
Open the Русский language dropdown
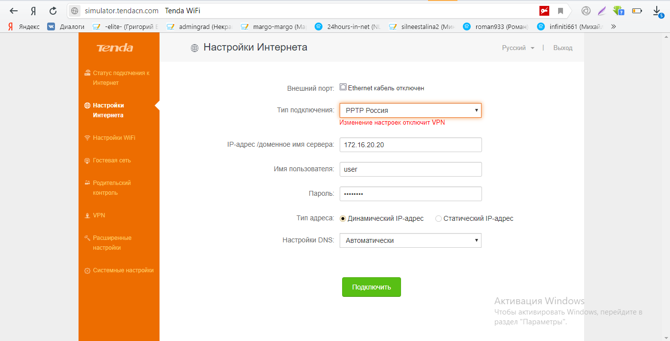pyautogui.click(x=518, y=48)
